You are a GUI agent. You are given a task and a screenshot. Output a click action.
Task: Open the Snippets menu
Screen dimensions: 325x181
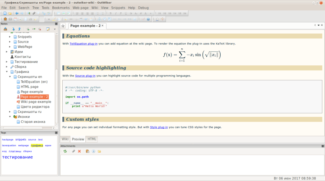click(x=118, y=8)
